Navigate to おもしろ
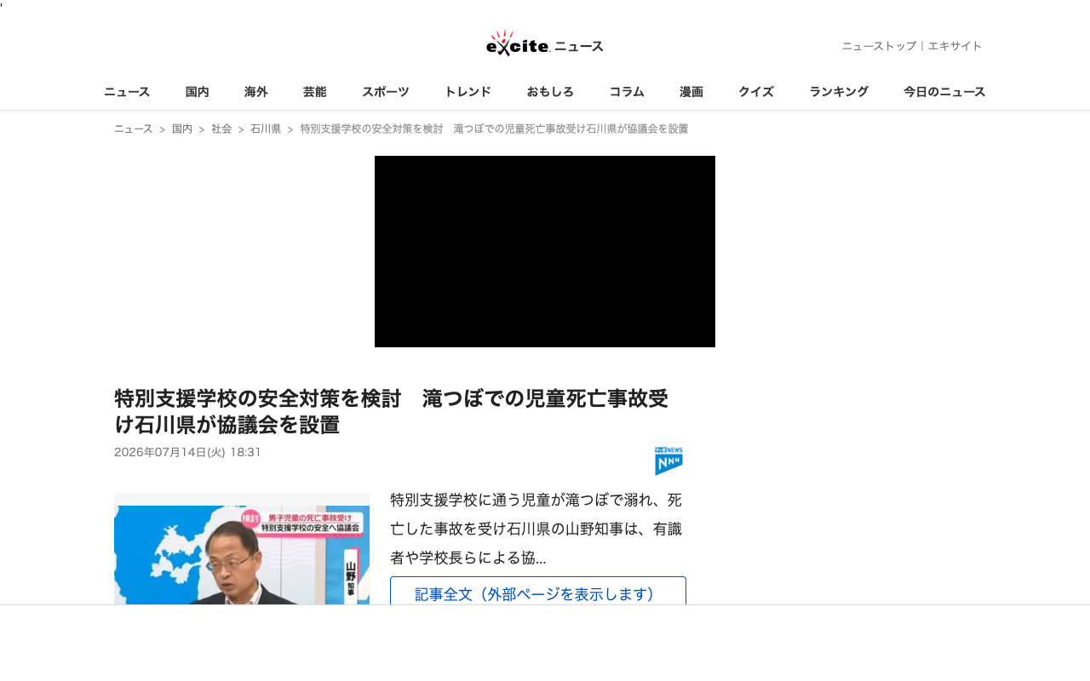The image size is (1090, 681). coord(550,92)
